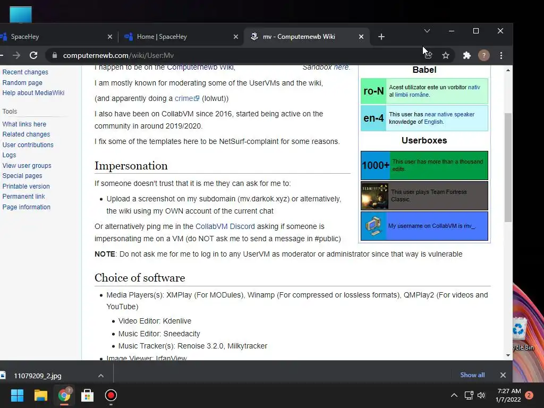Click the 1000+ edits userbox badge

(376, 166)
